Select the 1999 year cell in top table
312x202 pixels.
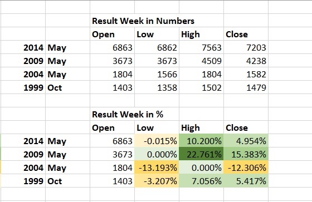23,87
